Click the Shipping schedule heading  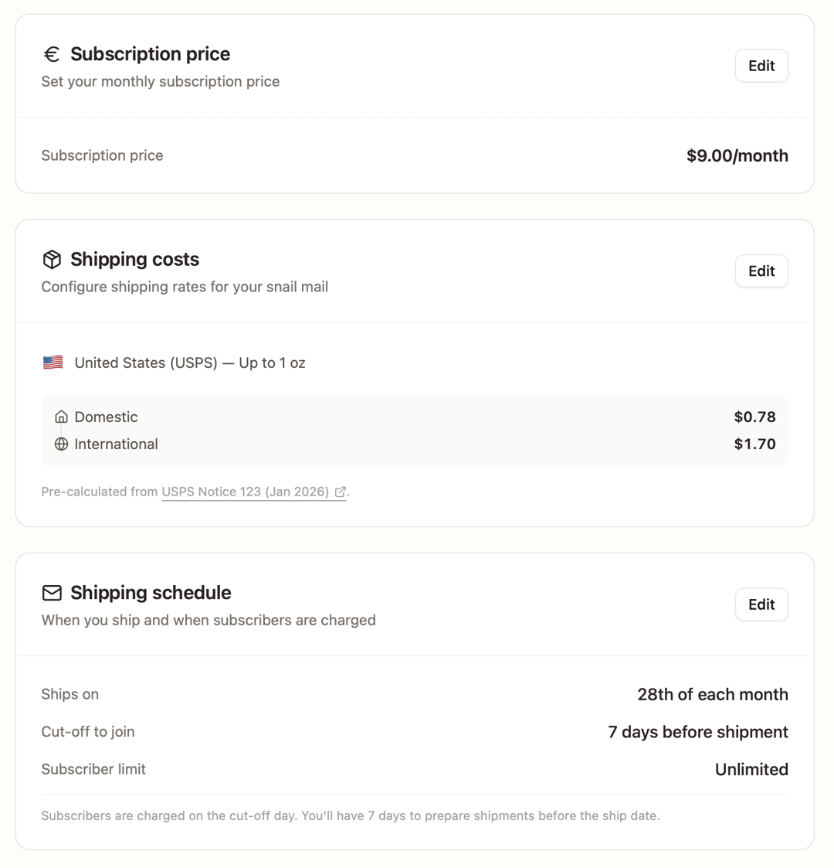point(151,593)
